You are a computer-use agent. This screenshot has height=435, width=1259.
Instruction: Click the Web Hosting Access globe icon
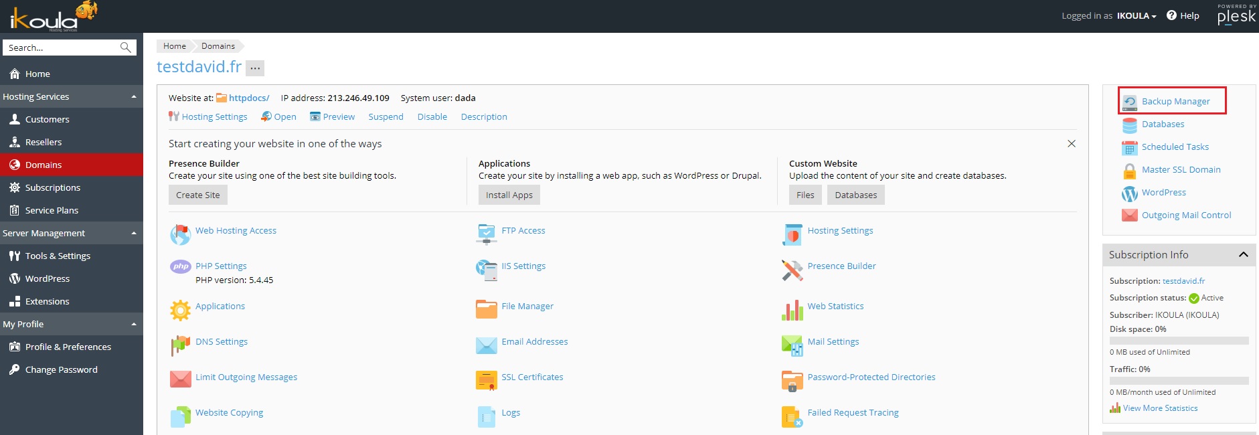pos(181,234)
